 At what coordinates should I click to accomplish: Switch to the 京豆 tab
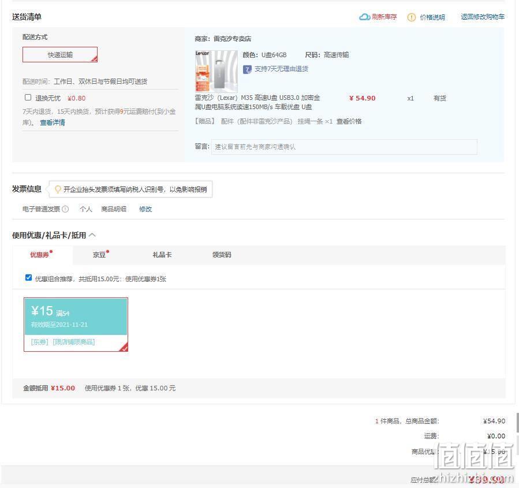click(99, 255)
